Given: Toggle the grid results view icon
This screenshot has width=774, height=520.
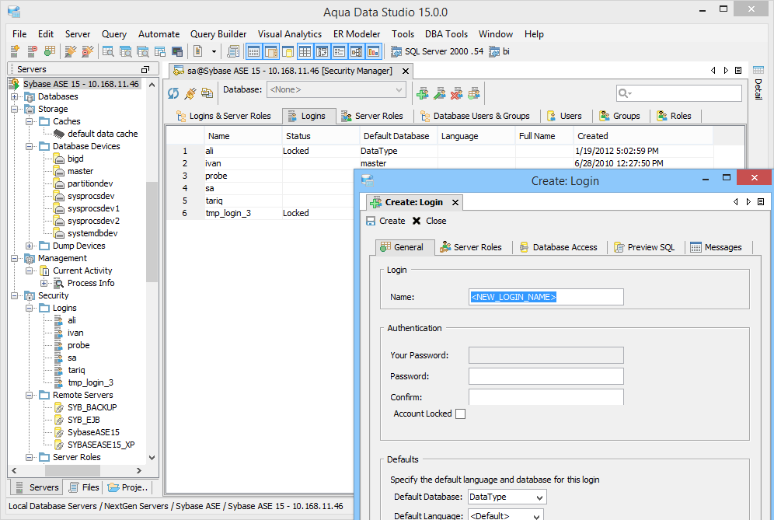Looking at the screenshot, I should pos(253,51).
